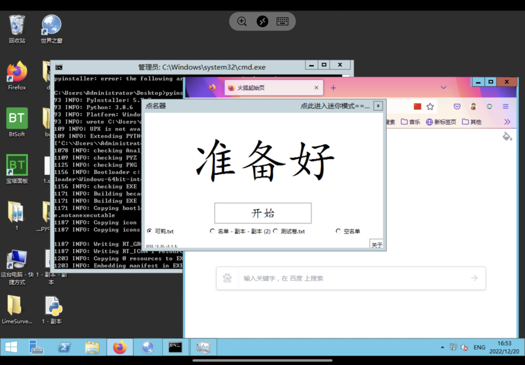Select the 空名单 radio option

338,231
